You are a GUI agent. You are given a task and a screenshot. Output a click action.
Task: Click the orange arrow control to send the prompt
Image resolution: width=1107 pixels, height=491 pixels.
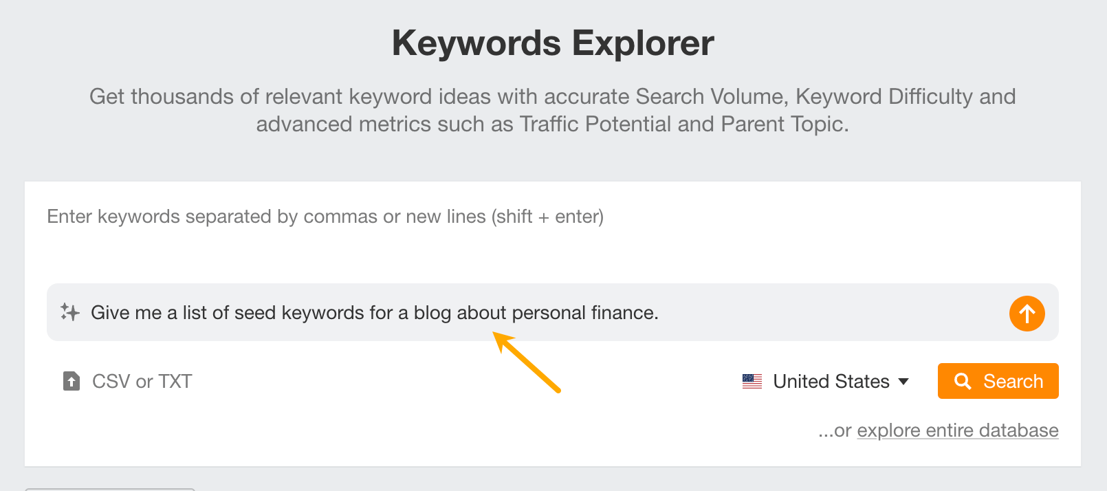(1027, 313)
